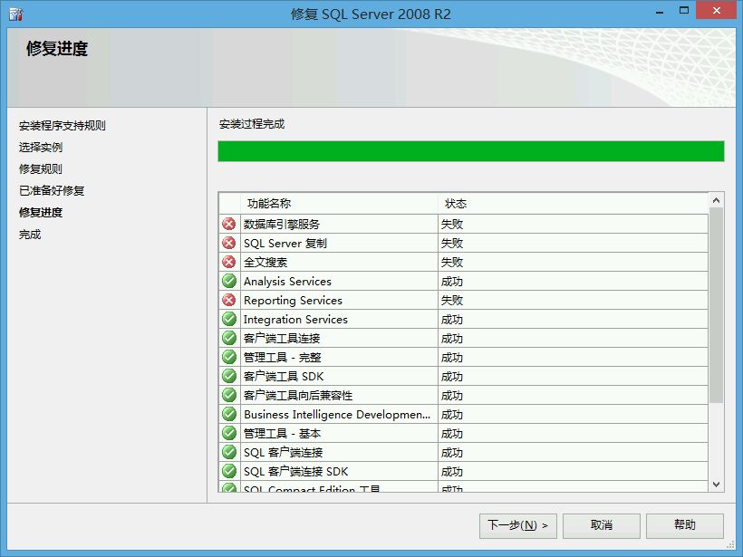This screenshot has width=743, height=557.
Task: Select the 客户端工具连接 row name
Action: pyautogui.click(x=282, y=338)
